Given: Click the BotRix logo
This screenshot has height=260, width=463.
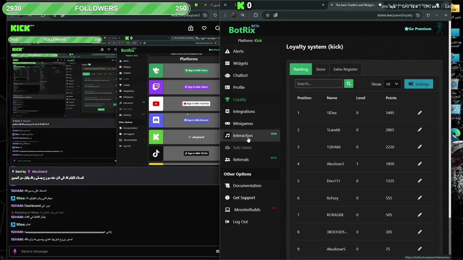Looking at the screenshot, I should pos(244,30).
